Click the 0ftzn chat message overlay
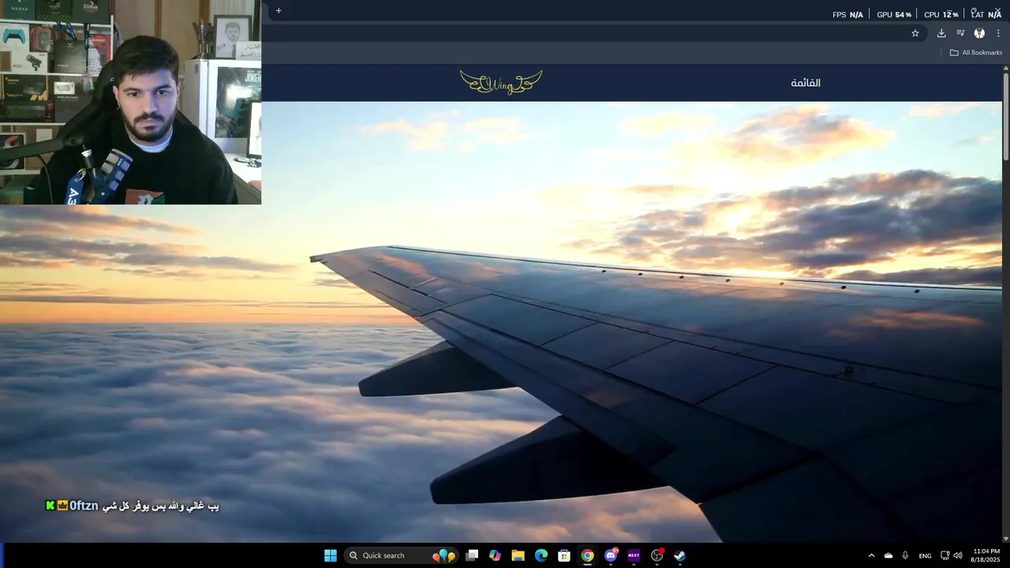 [133, 506]
